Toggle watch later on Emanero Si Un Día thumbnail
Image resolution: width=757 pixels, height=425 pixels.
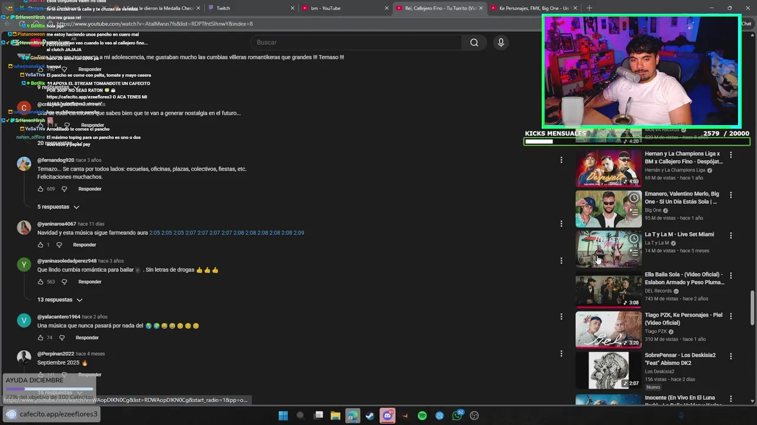click(x=633, y=198)
